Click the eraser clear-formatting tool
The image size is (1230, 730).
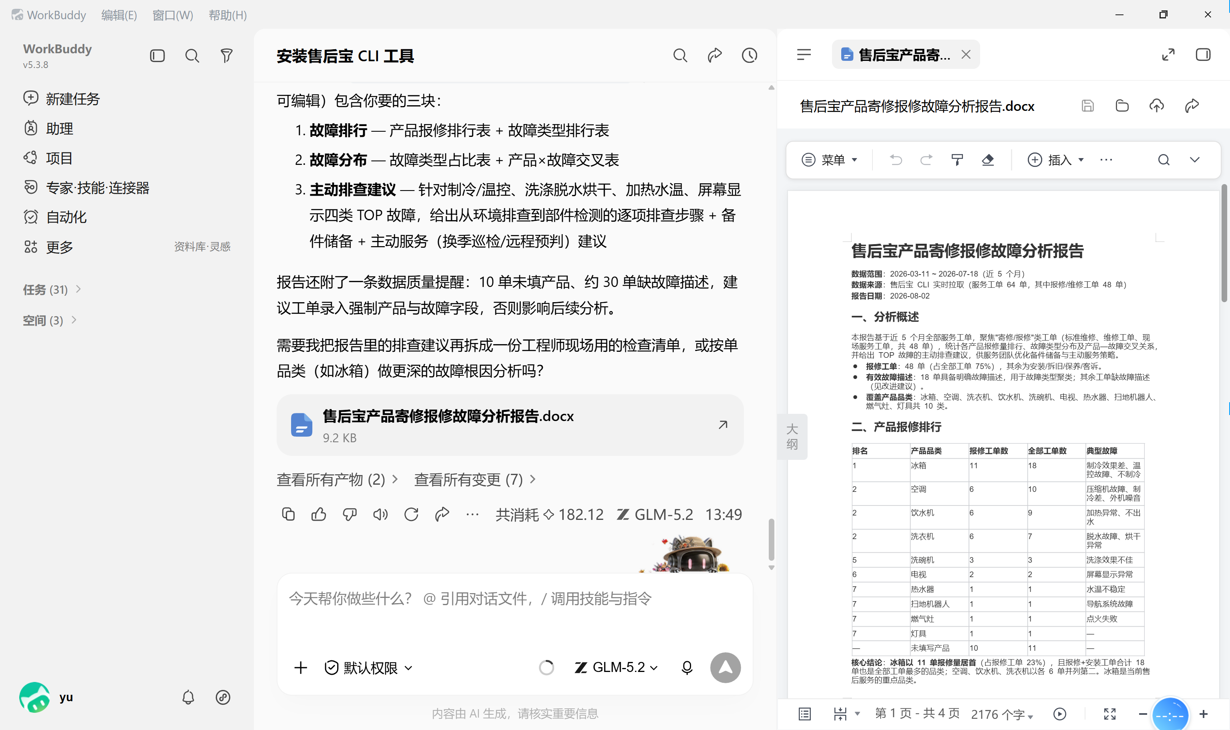click(x=987, y=160)
